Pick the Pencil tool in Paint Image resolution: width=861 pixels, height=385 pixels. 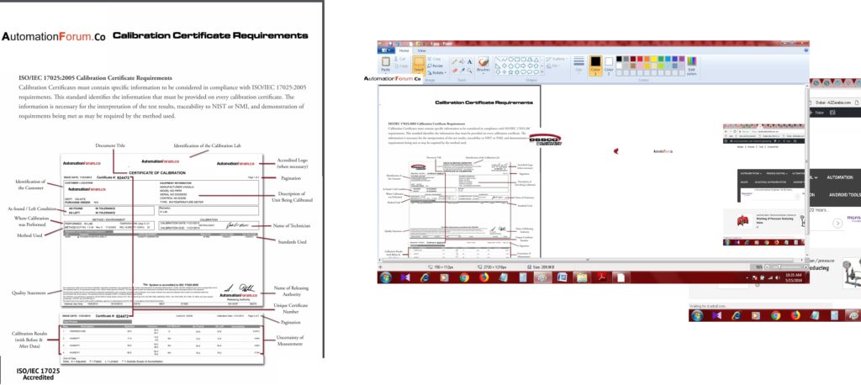coord(455,61)
